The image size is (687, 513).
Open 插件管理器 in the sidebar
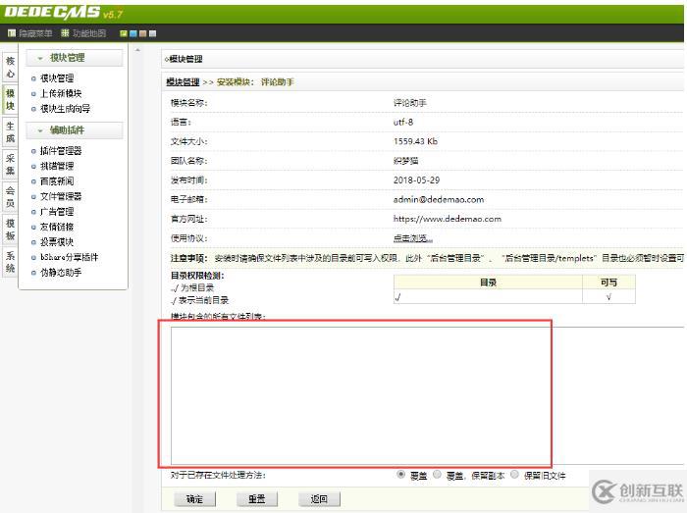pyautogui.click(x=61, y=151)
